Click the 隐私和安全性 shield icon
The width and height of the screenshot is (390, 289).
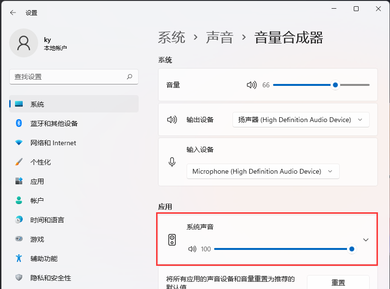click(18, 278)
